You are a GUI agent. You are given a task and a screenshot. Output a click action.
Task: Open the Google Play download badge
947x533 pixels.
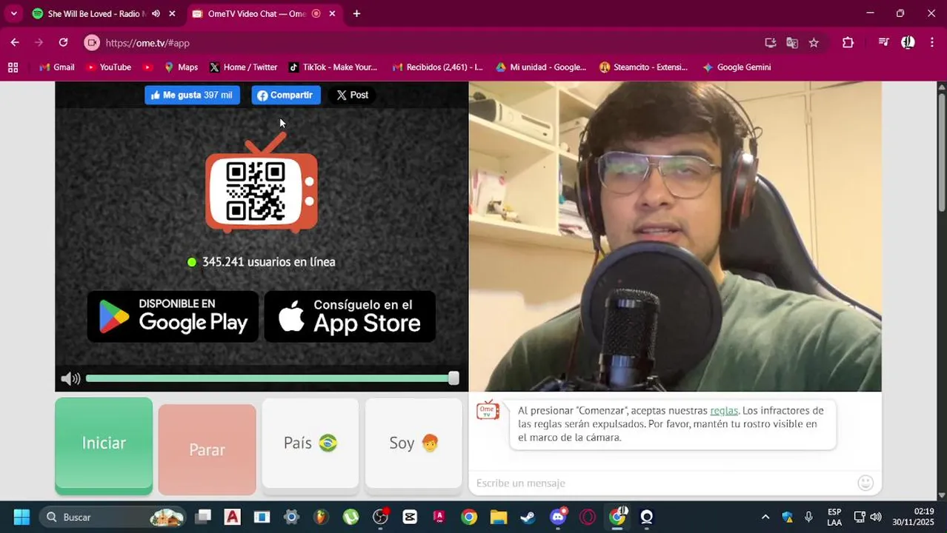[173, 317]
